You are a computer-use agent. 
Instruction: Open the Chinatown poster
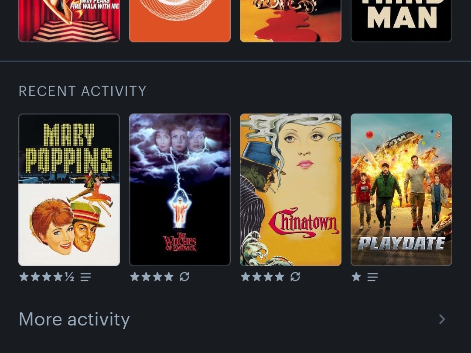[290, 190]
